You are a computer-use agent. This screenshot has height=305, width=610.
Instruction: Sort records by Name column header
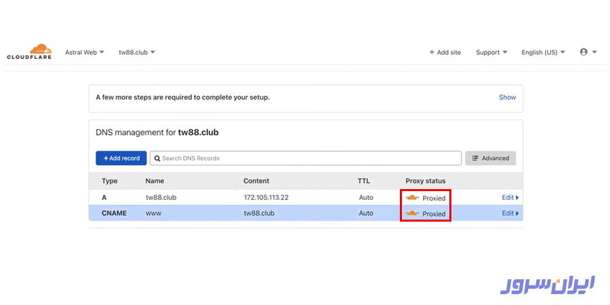click(x=155, y=181)
